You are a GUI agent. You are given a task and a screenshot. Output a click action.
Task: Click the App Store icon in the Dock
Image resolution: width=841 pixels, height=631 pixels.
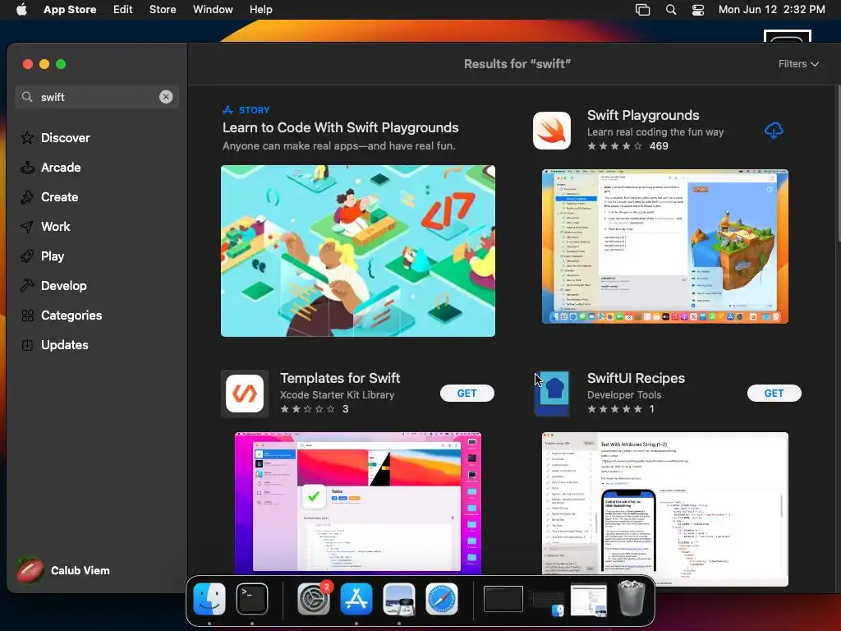[x=356, y=599]
